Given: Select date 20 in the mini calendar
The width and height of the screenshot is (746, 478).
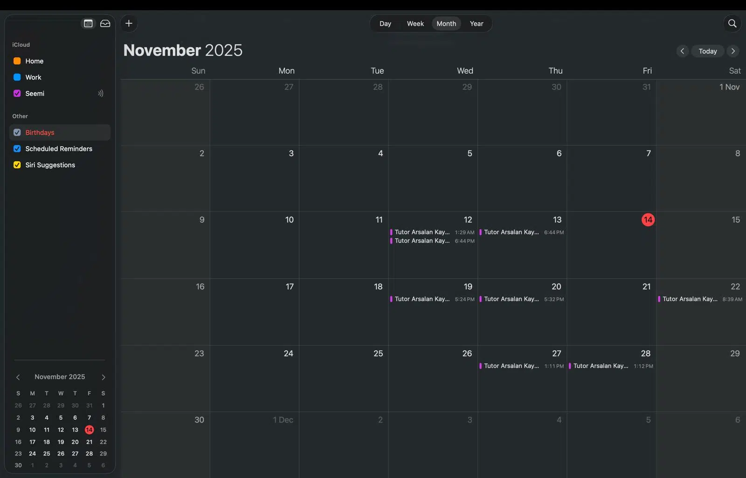Looking at the screenshot, I should (75, 442).
